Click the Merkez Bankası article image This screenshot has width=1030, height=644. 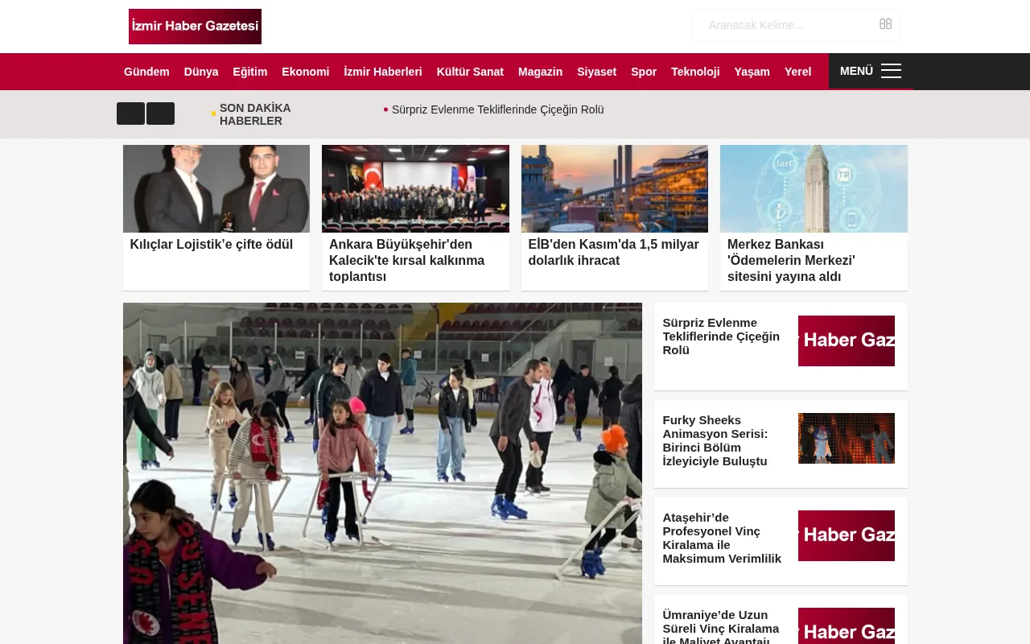tap(814, 188)
